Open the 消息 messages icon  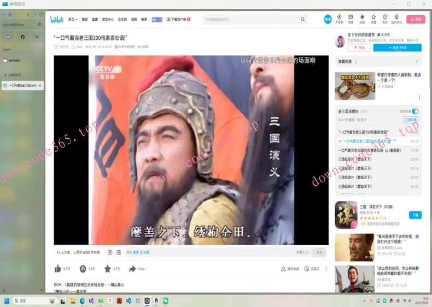[x=351, y=19]
